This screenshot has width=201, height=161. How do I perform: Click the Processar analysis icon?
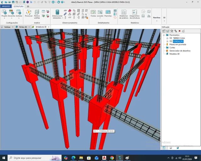click(x=29, y=13)
